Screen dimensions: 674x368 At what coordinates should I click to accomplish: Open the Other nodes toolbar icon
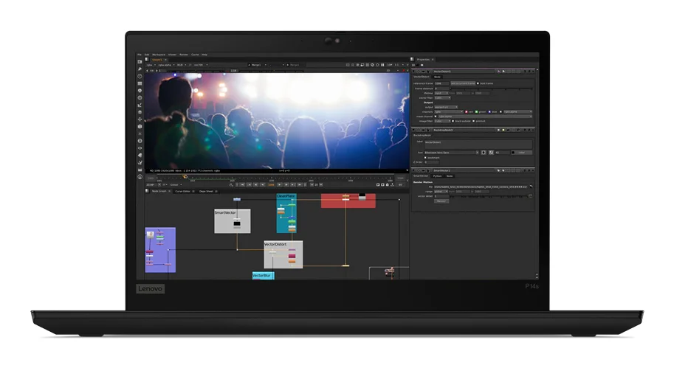pyautogui.click(x=140, y=170)
